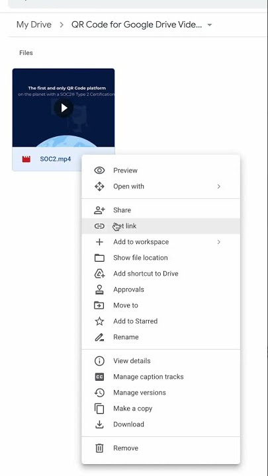Image resolution: width=268 pixels, height=476 pixels.
Task: Choose View details
Action: (x=161, y=361)
